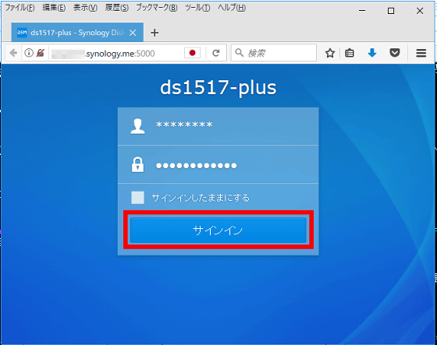Open the ファイル(F) menu
Viewport: 437px width, 345px height.
[x=20, y=8]
